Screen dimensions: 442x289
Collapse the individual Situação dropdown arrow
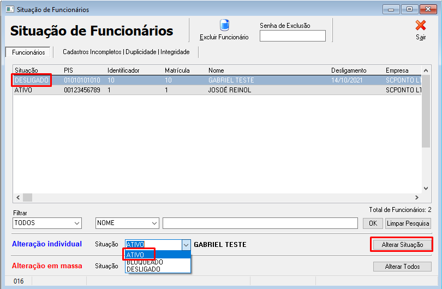(x=186, y=245)
